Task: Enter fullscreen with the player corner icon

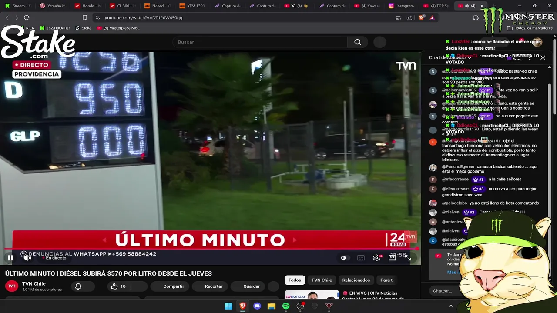Action: coord(408,258)
